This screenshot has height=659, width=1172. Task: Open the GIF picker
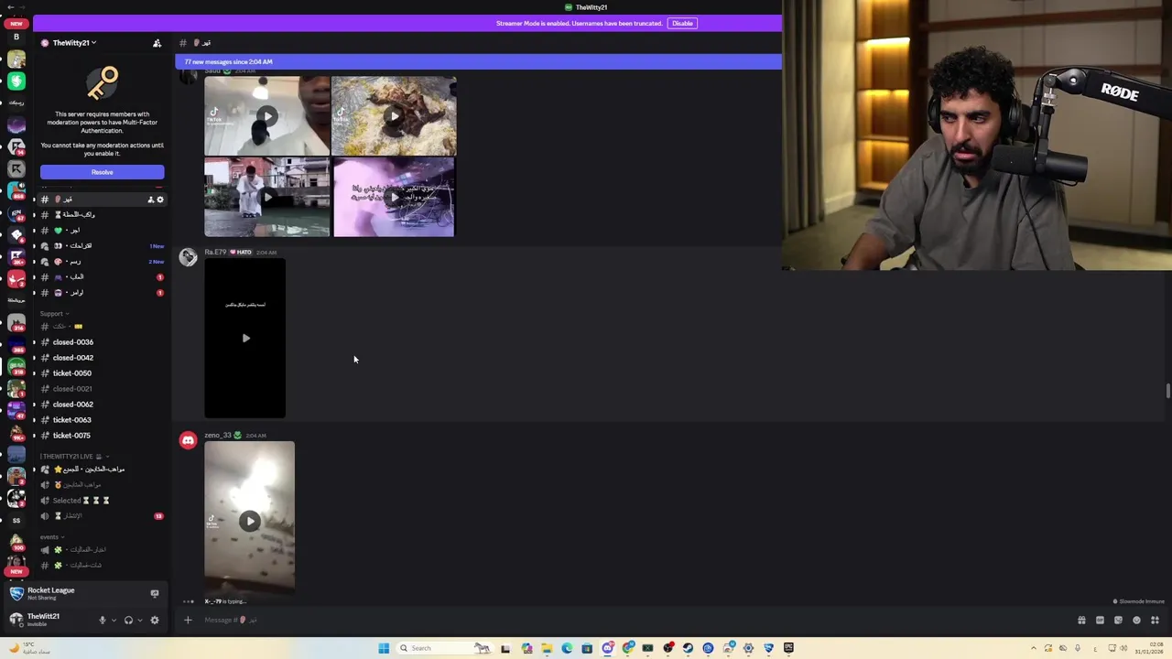pyautogui.click(x=1100, y=621)
